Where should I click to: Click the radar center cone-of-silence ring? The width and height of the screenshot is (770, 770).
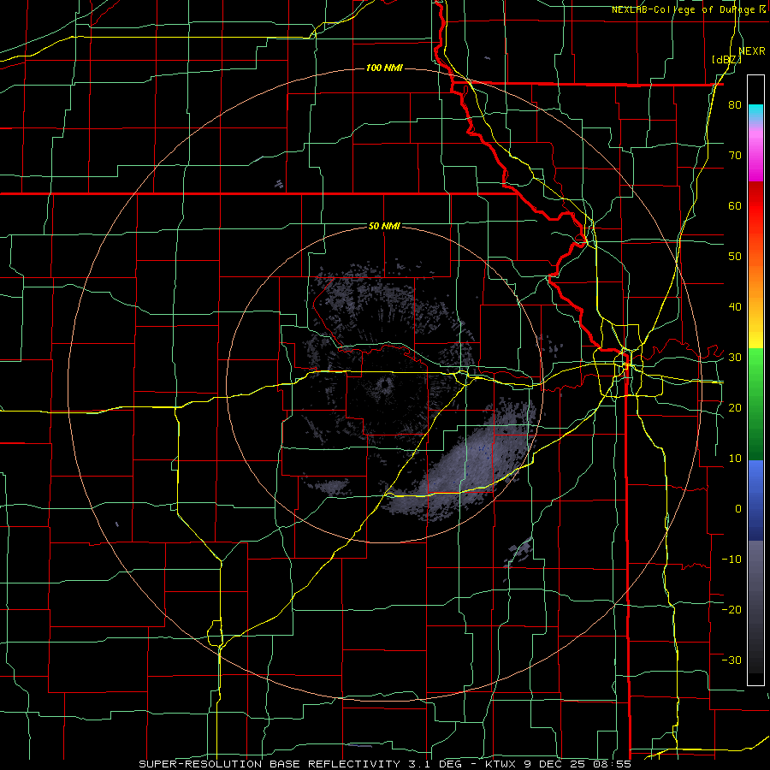[x=384, y=386]
